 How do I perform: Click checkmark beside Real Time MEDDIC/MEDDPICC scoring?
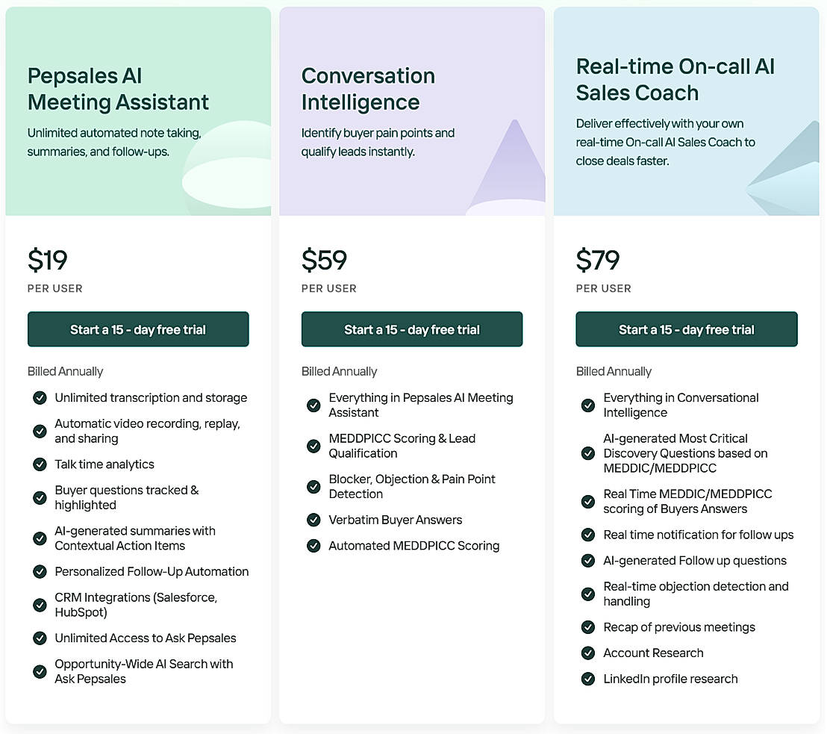tap(588, 501)
